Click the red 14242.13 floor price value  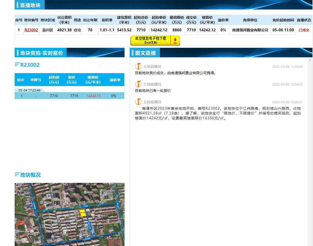[93, 96]
